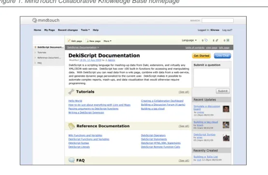Image resolution: width=268 pixels, height=175 pixels.
Task: Open Building a tag cloud tutorial link
Action: [x=153, y=108]
